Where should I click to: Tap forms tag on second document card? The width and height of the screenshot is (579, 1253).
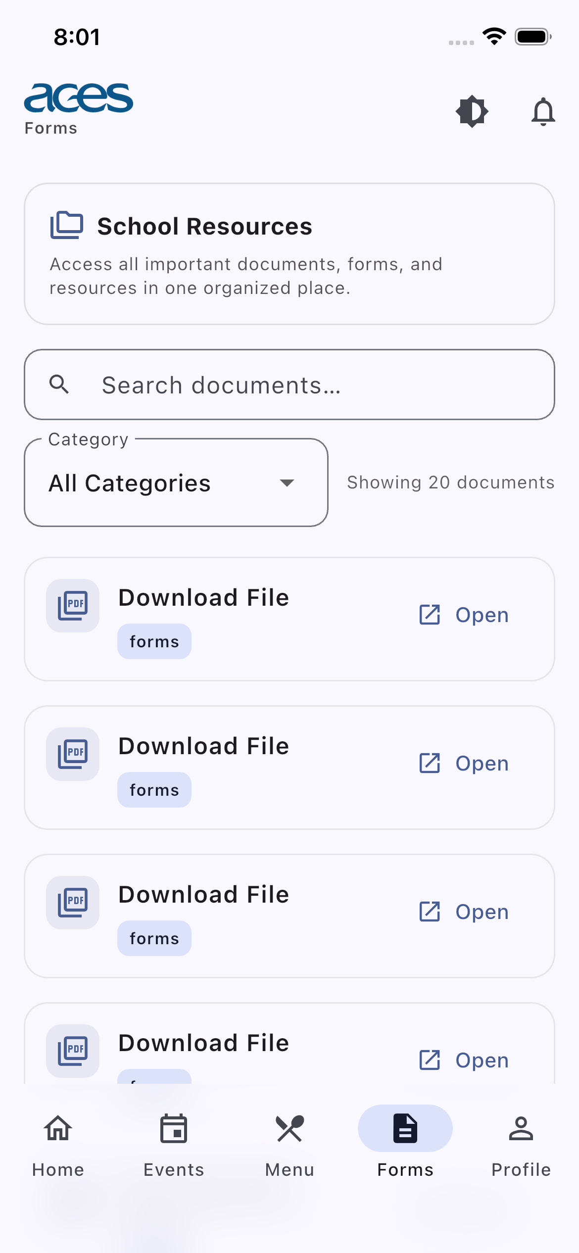tap(154, 790)
